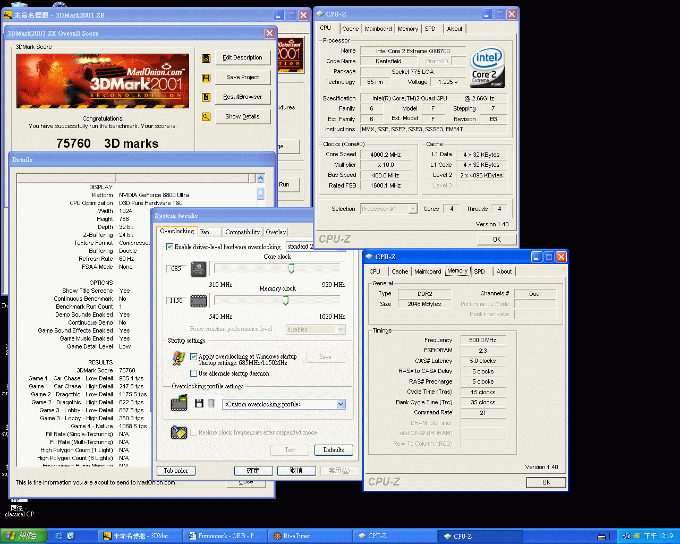Screen dimensions: 680x544
Task: Toggle Enable driver-level hardware overclocking
Action: click(170, 246)
